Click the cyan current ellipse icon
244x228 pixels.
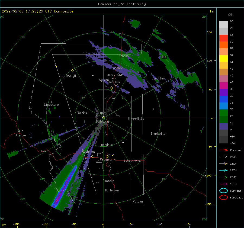tap(223, 191)
